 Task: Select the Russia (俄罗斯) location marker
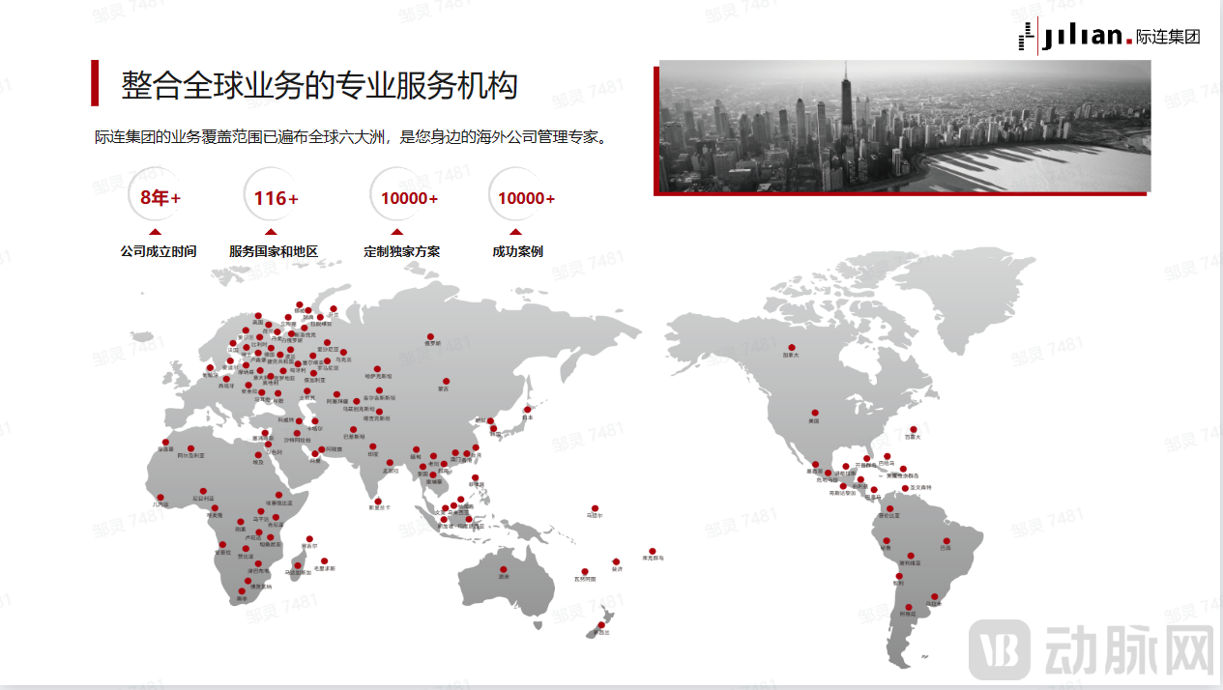point(432,335)
